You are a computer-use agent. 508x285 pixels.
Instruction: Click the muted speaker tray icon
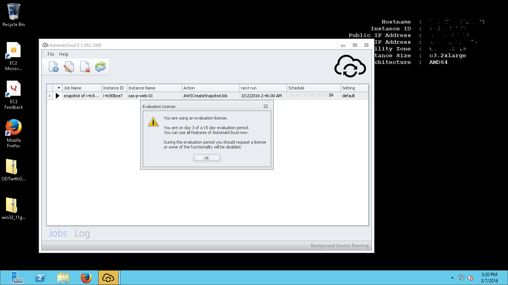click(470, 278)
